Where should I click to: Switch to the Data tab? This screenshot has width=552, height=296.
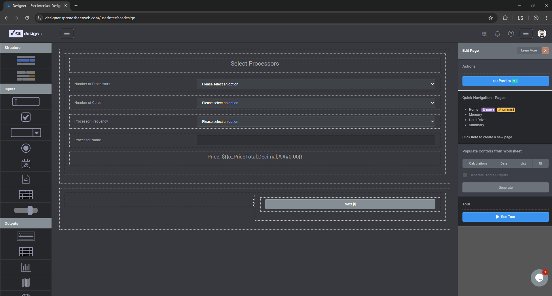coord(504,163)
